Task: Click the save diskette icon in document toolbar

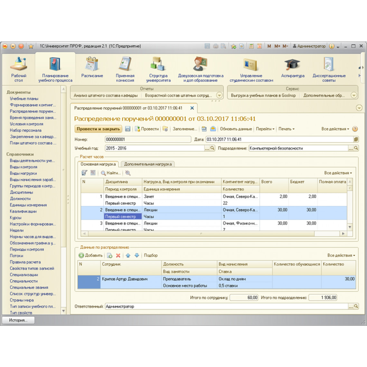Action: click(x=127, y=129)
